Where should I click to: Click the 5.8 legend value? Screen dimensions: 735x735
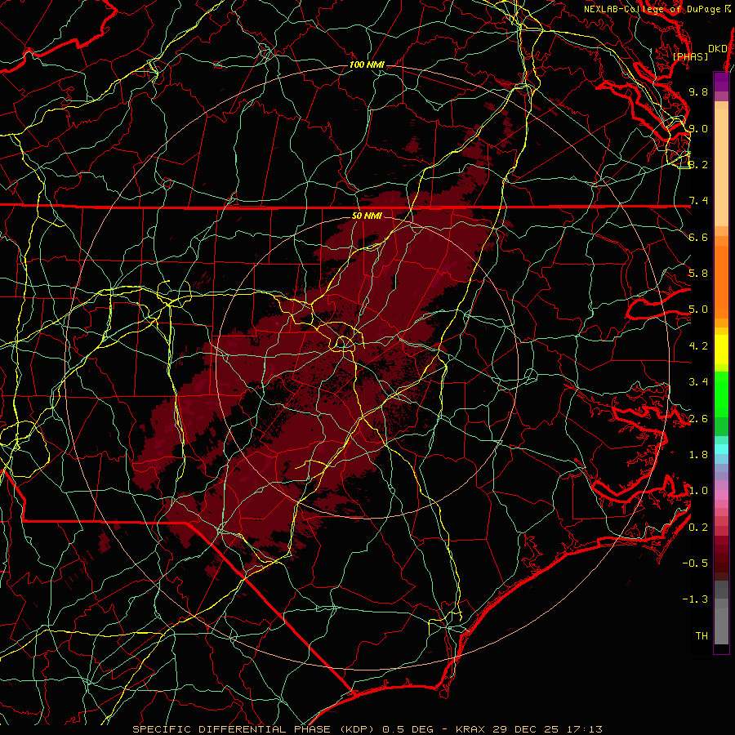tap(698, 274)
